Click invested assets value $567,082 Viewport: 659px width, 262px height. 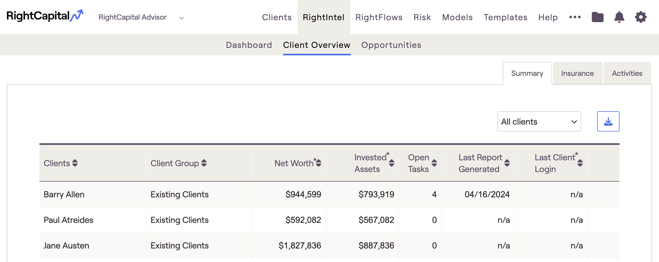pyautogui.click(x=377, y=220)
